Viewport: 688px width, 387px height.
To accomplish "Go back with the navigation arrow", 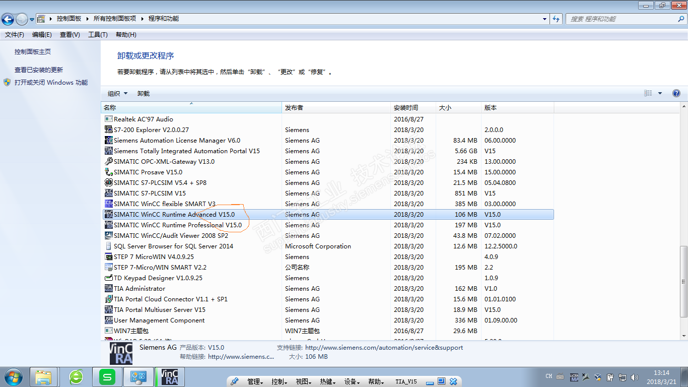I will click(x=8, y=19).
